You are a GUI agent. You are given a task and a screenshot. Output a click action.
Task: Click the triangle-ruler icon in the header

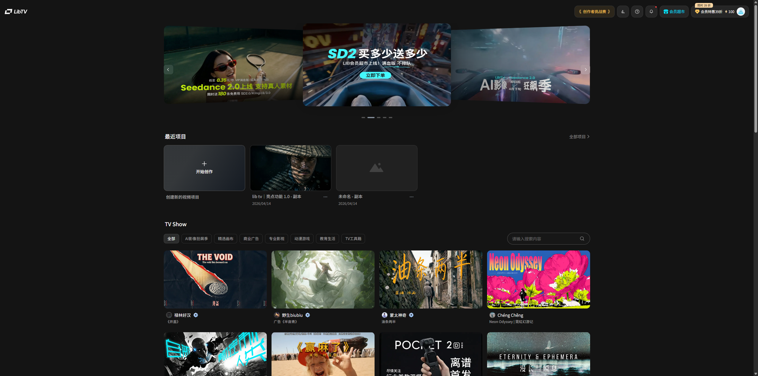623,12
